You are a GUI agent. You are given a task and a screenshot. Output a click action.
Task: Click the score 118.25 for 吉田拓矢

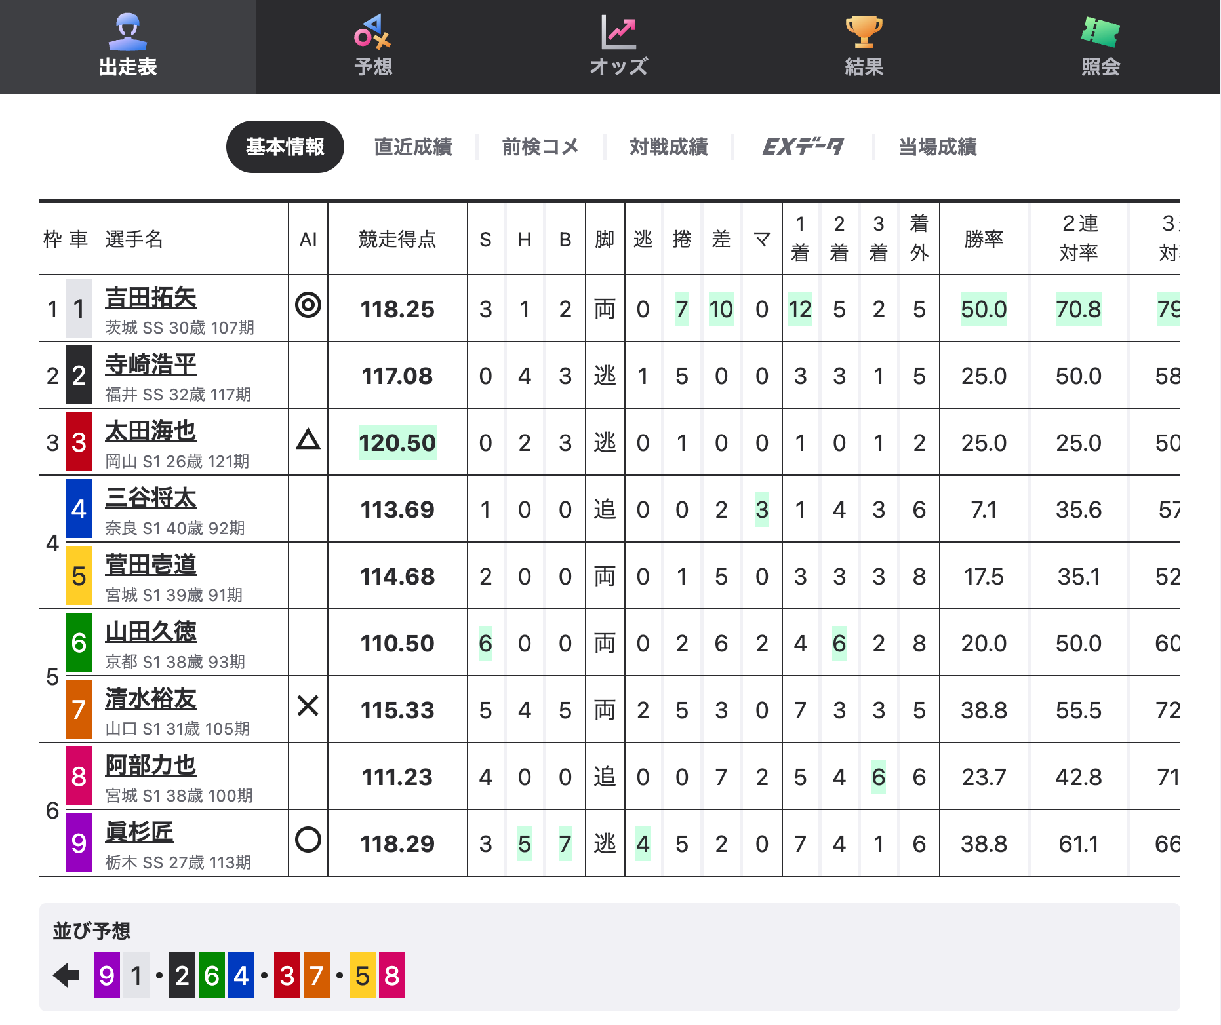click(x=397, y=309)
